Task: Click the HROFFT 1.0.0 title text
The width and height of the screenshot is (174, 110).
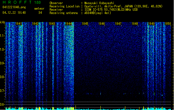Action: (22, 2)
